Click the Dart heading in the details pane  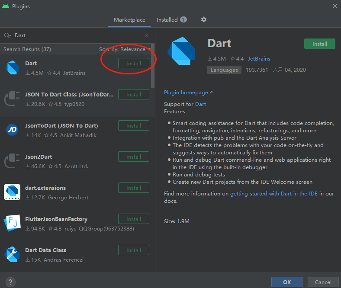[219, 43]
